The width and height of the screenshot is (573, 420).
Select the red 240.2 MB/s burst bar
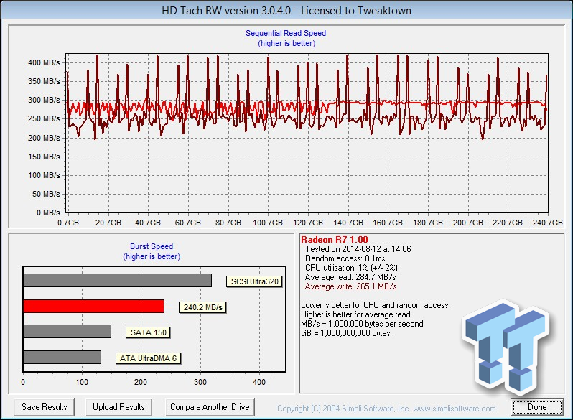93,307
